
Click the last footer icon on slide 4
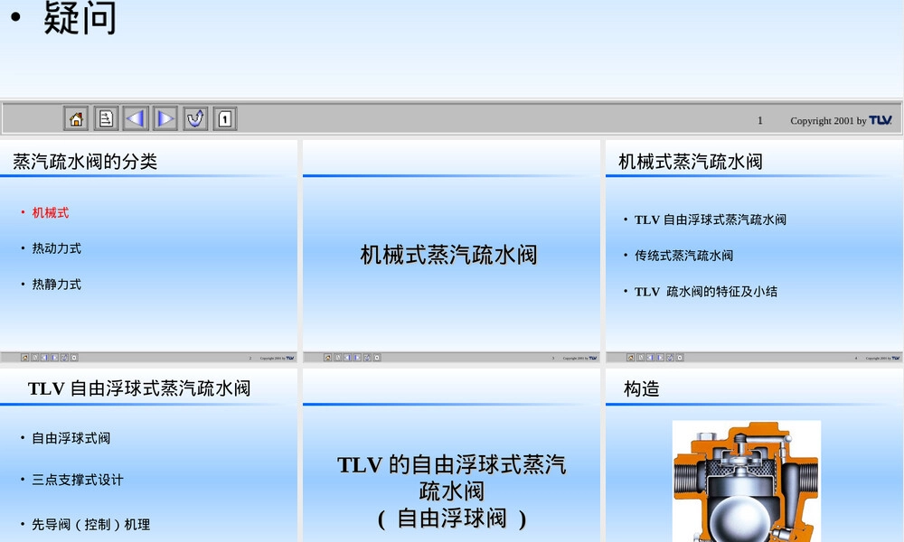[x=681, y=358]
